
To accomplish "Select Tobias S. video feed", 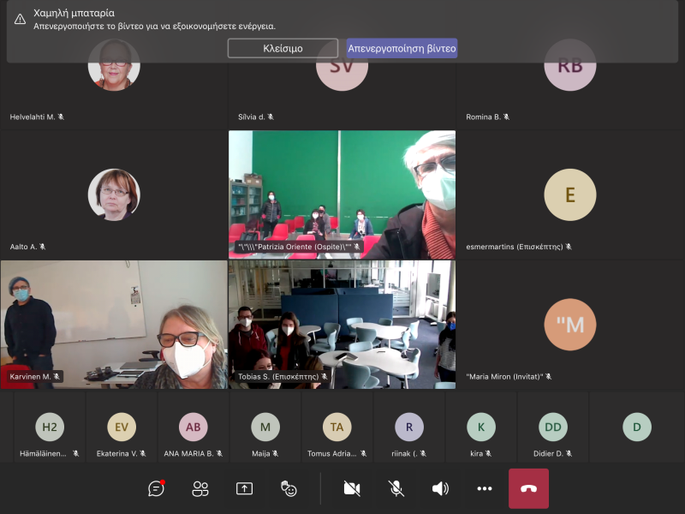I will click(342, 324).
